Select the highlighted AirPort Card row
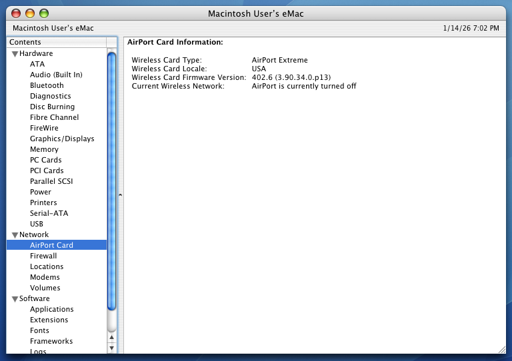 57,245
